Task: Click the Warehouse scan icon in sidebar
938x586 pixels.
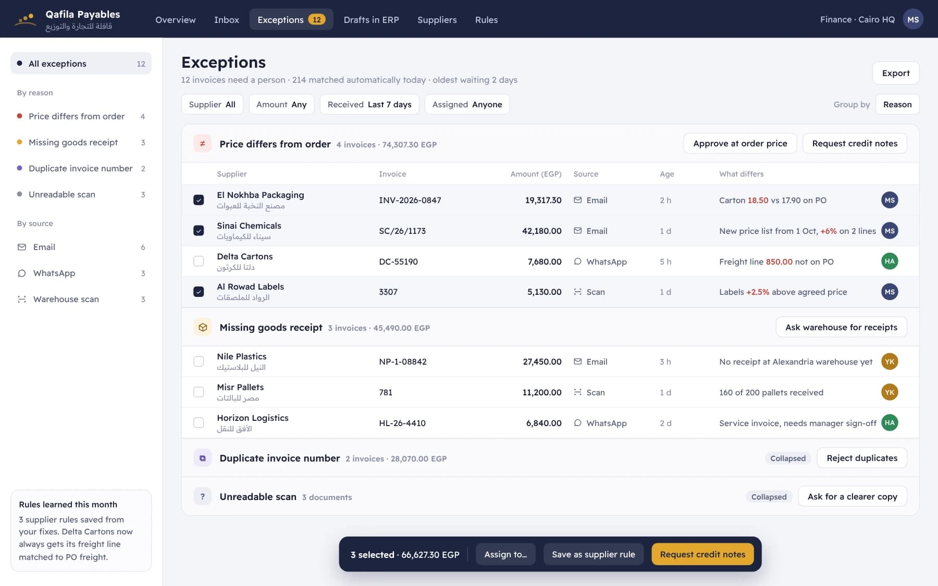Action: point(22,299)
